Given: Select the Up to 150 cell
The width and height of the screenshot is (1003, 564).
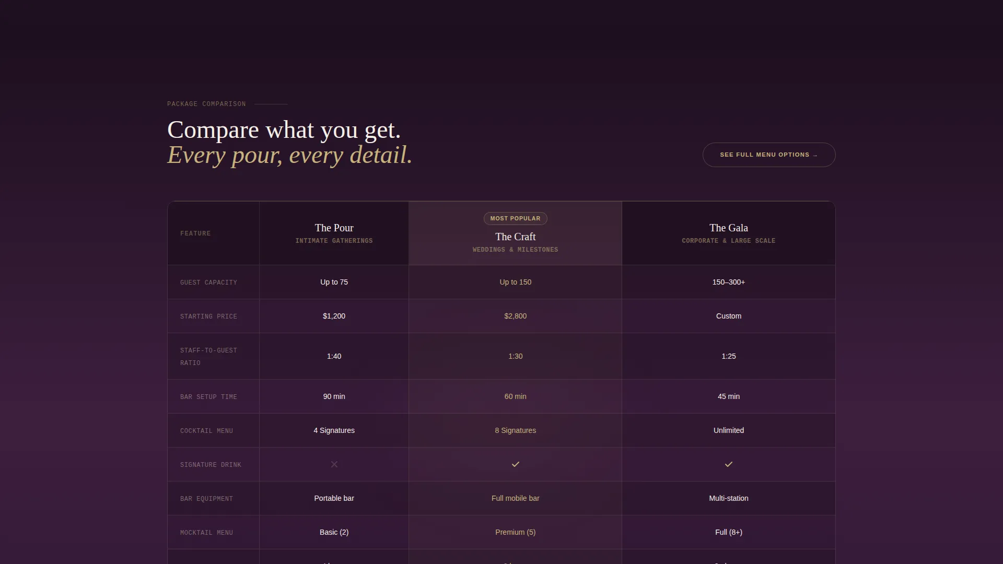Looking at the screenshot, I should pos(516,282).
